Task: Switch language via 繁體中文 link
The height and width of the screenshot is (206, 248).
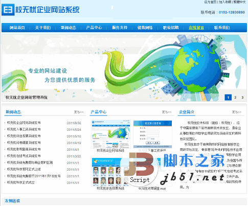Action: coord(239,2)
